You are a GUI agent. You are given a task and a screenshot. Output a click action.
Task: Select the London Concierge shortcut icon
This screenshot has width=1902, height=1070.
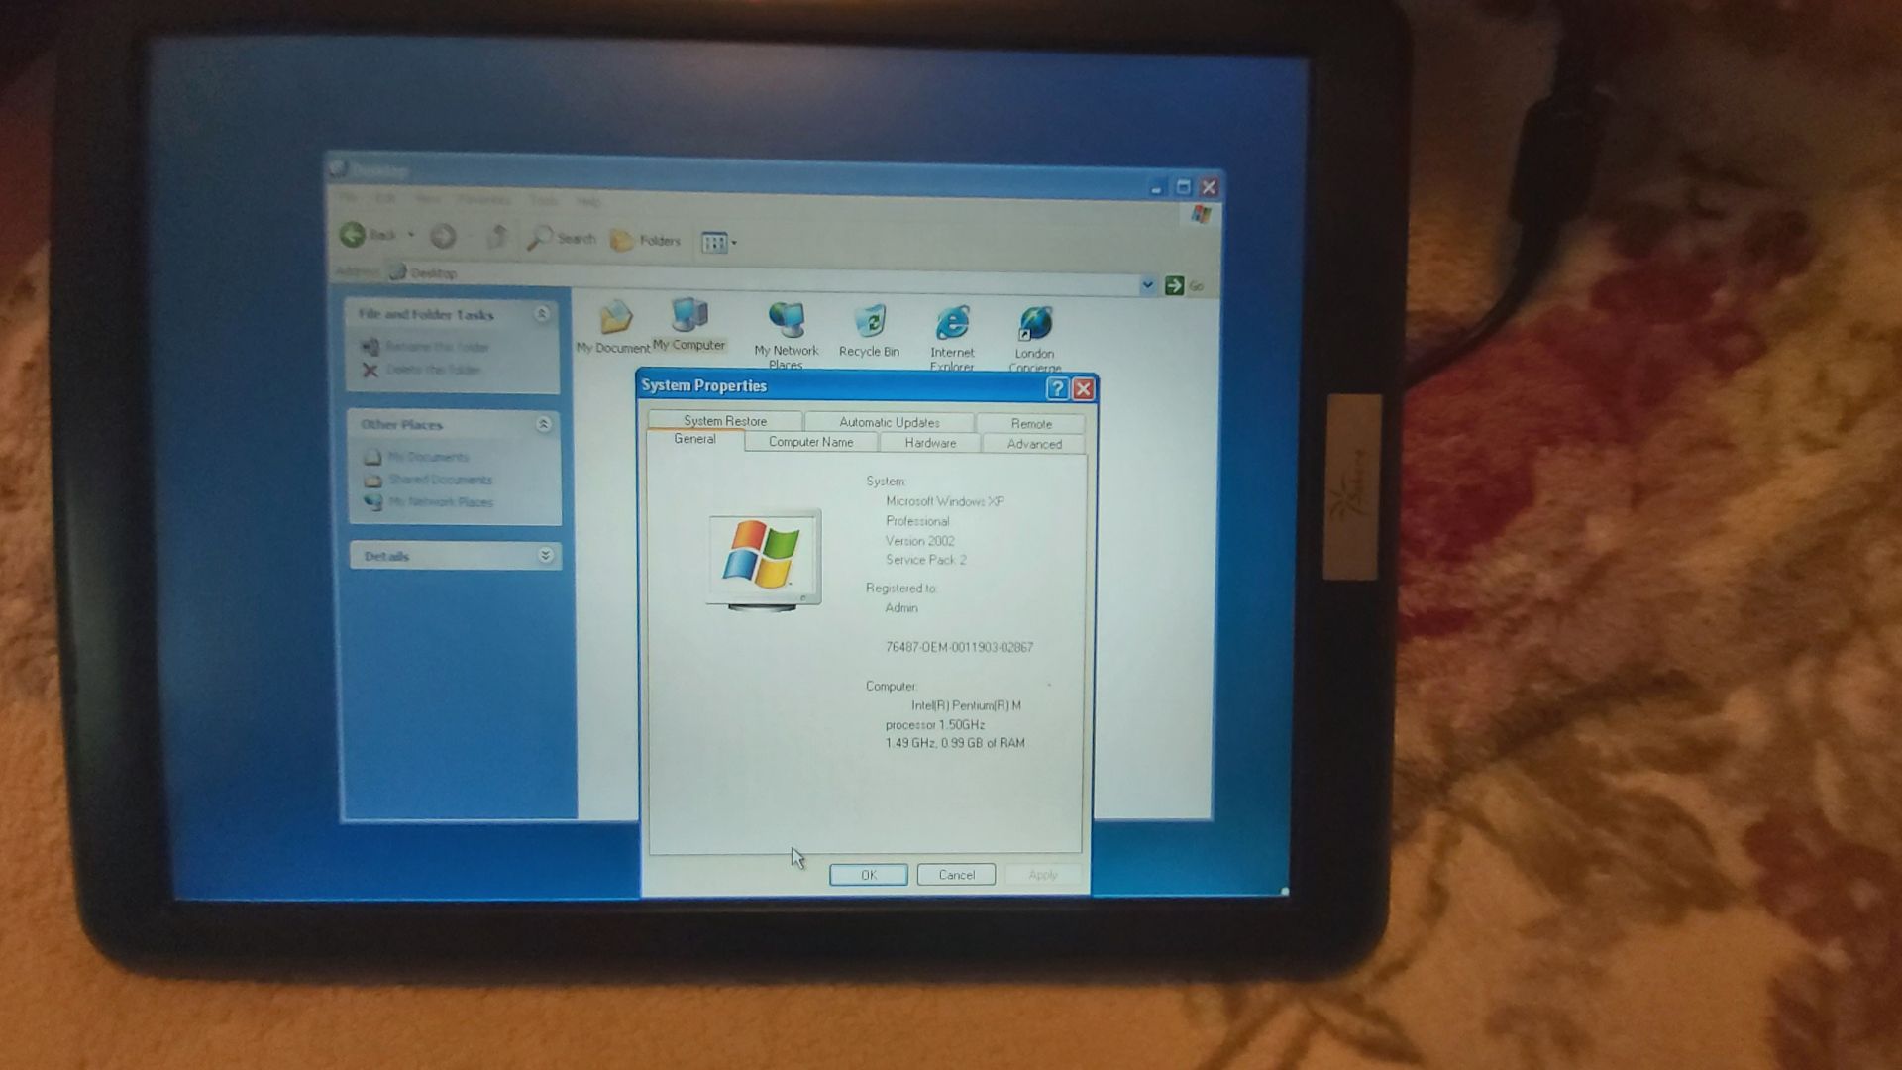click(1034, 324)
